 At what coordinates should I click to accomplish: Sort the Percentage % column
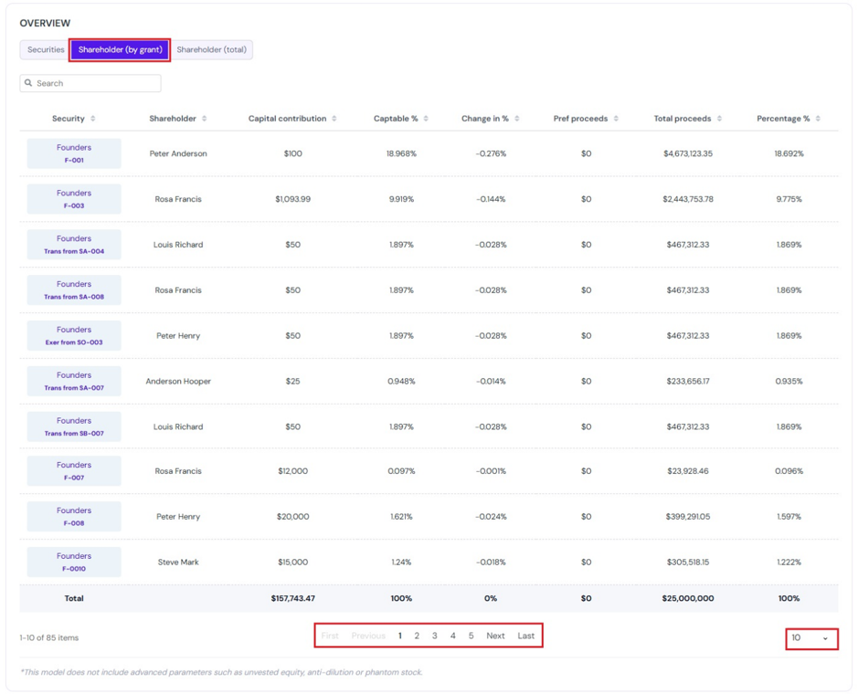point(818,119)
